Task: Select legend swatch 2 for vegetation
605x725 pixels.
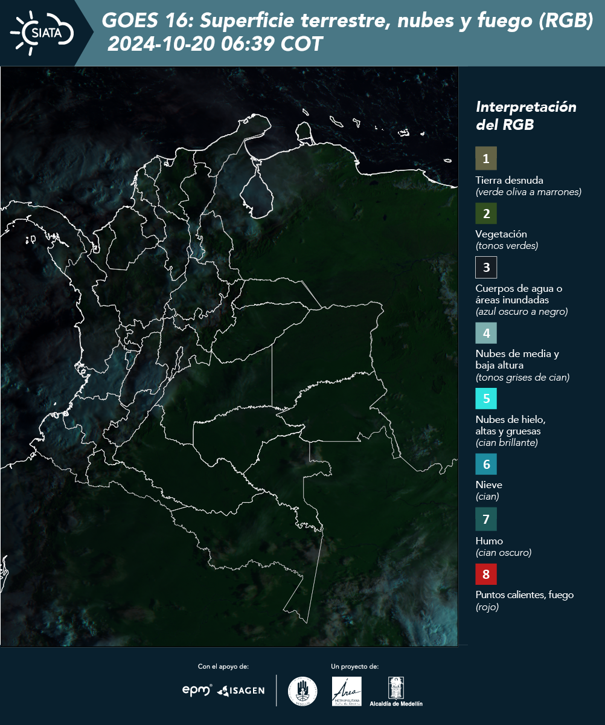Action: pos(486,213)
